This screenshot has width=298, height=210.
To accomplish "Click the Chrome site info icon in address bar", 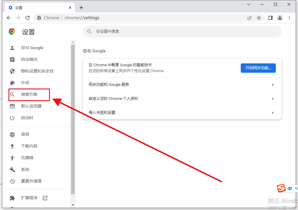I will point(39,18).
